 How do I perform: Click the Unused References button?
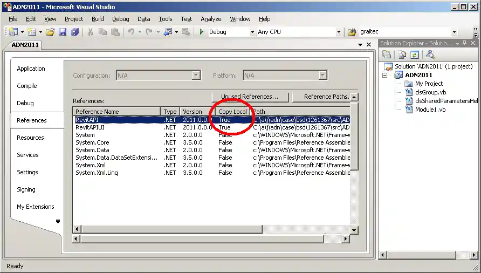pos(250,97)
